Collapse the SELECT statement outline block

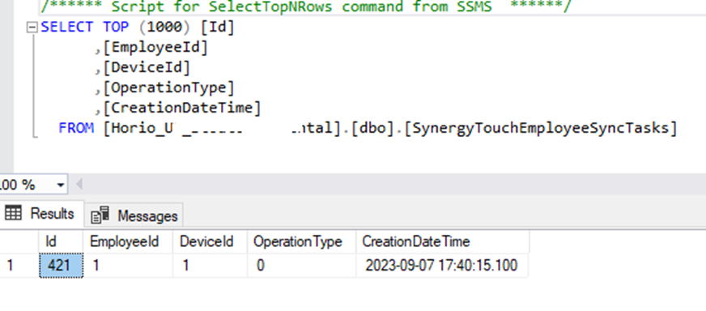pyautogui.click(x=32, y=28)
